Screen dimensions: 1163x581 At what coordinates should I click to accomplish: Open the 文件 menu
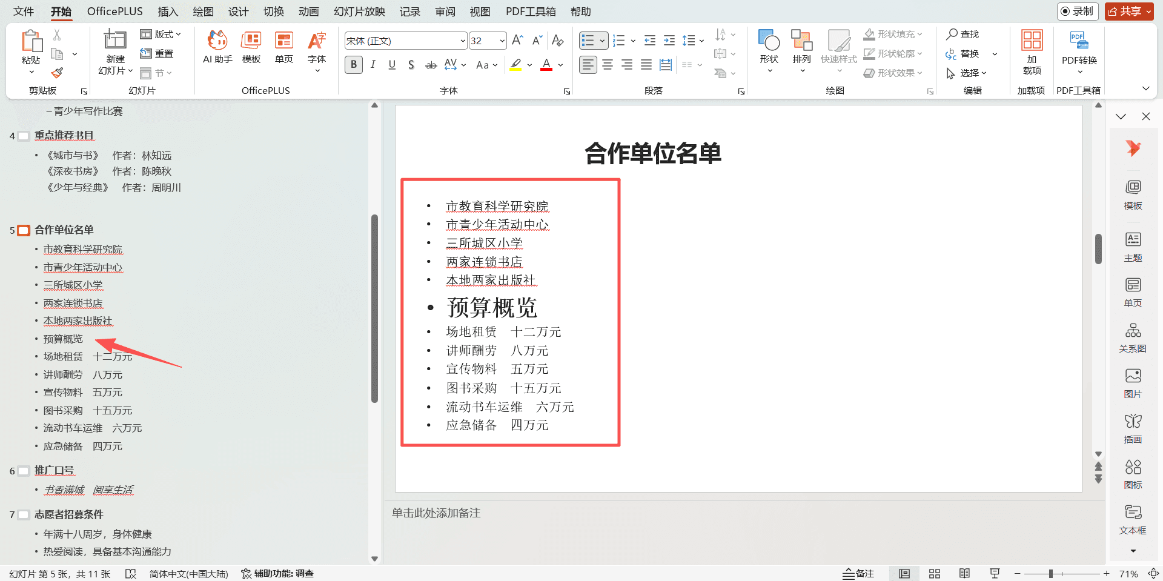24,12
